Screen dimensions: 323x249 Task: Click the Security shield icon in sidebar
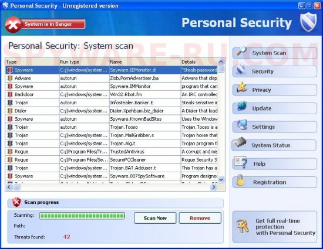(241, 69)
